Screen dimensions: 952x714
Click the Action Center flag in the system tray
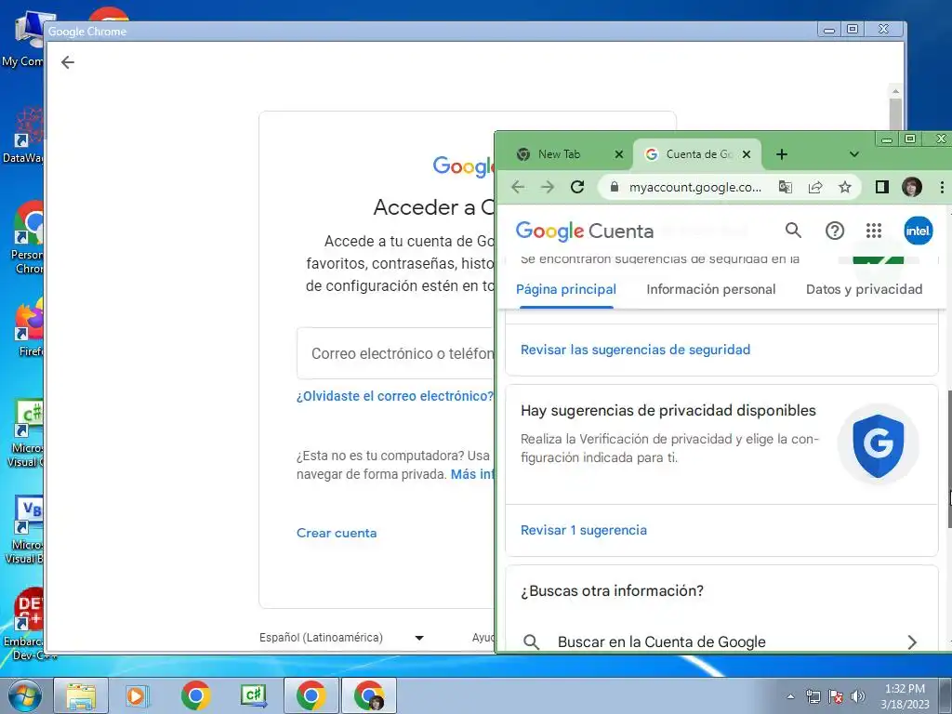tap(836, 696)
